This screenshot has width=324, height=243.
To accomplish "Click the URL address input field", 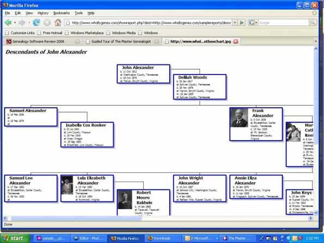I will pos(151,22).
